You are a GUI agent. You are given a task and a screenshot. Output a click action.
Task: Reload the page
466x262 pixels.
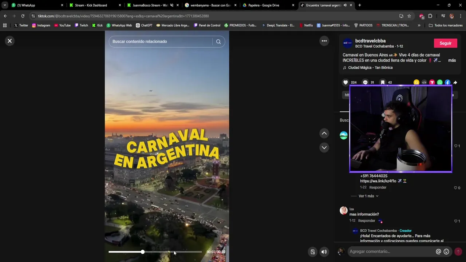pos(23,16)
